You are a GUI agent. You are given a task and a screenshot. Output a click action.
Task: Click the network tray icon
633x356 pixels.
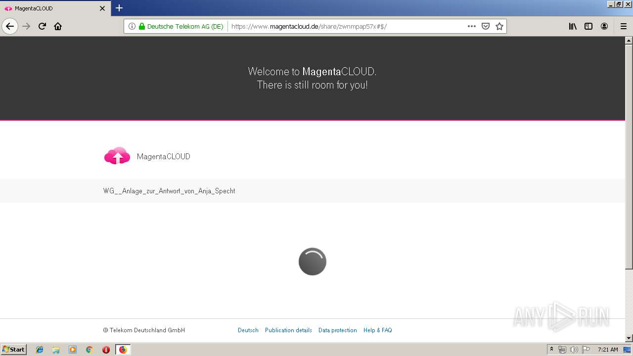pos(562,350)
